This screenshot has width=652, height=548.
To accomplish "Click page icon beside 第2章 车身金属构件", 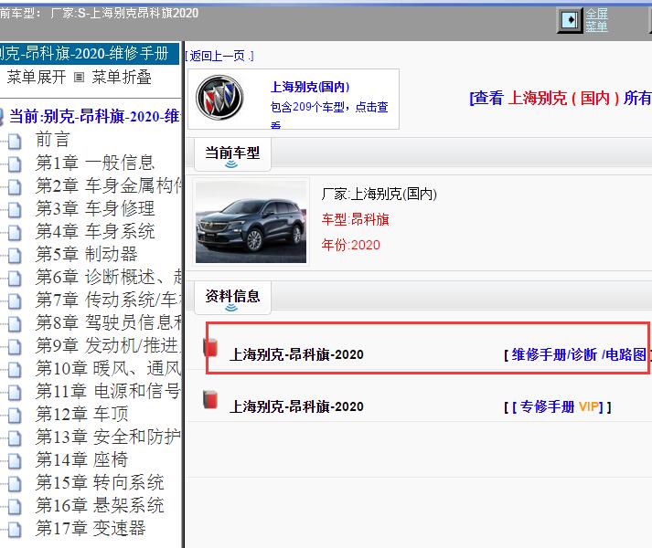I will [x=15, y=187].
